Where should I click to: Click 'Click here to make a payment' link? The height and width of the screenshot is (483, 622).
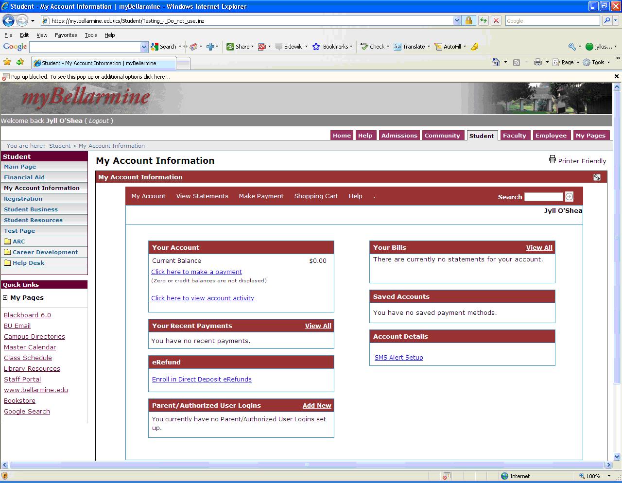tap(196, 272)
